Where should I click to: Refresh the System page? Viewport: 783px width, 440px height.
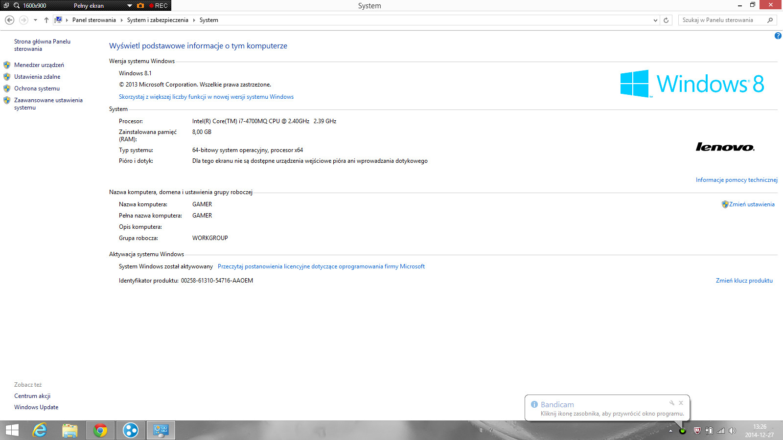pos(666,20)
